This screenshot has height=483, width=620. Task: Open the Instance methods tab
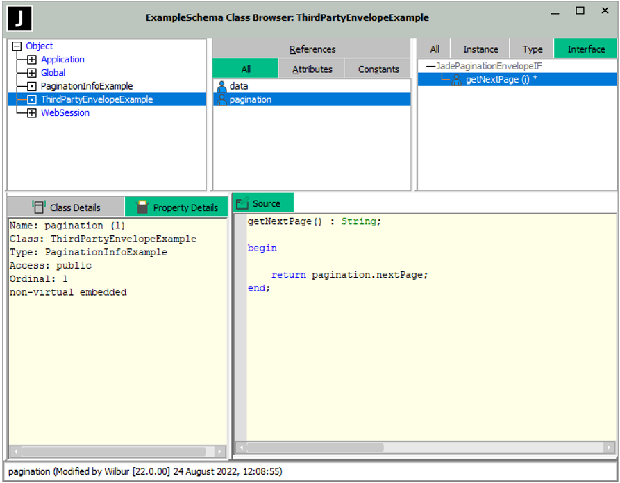[480, 49]
